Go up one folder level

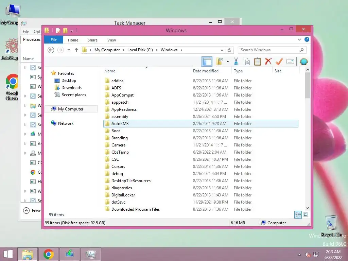(x=76, y=50)
